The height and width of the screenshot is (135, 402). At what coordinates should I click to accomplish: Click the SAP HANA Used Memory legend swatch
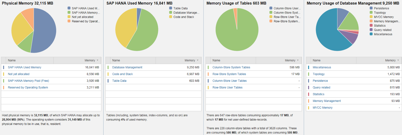(x=69, y=8)
